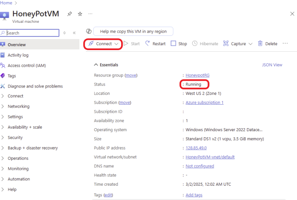
Task: Delete the virtual machine
Action: 268,44
